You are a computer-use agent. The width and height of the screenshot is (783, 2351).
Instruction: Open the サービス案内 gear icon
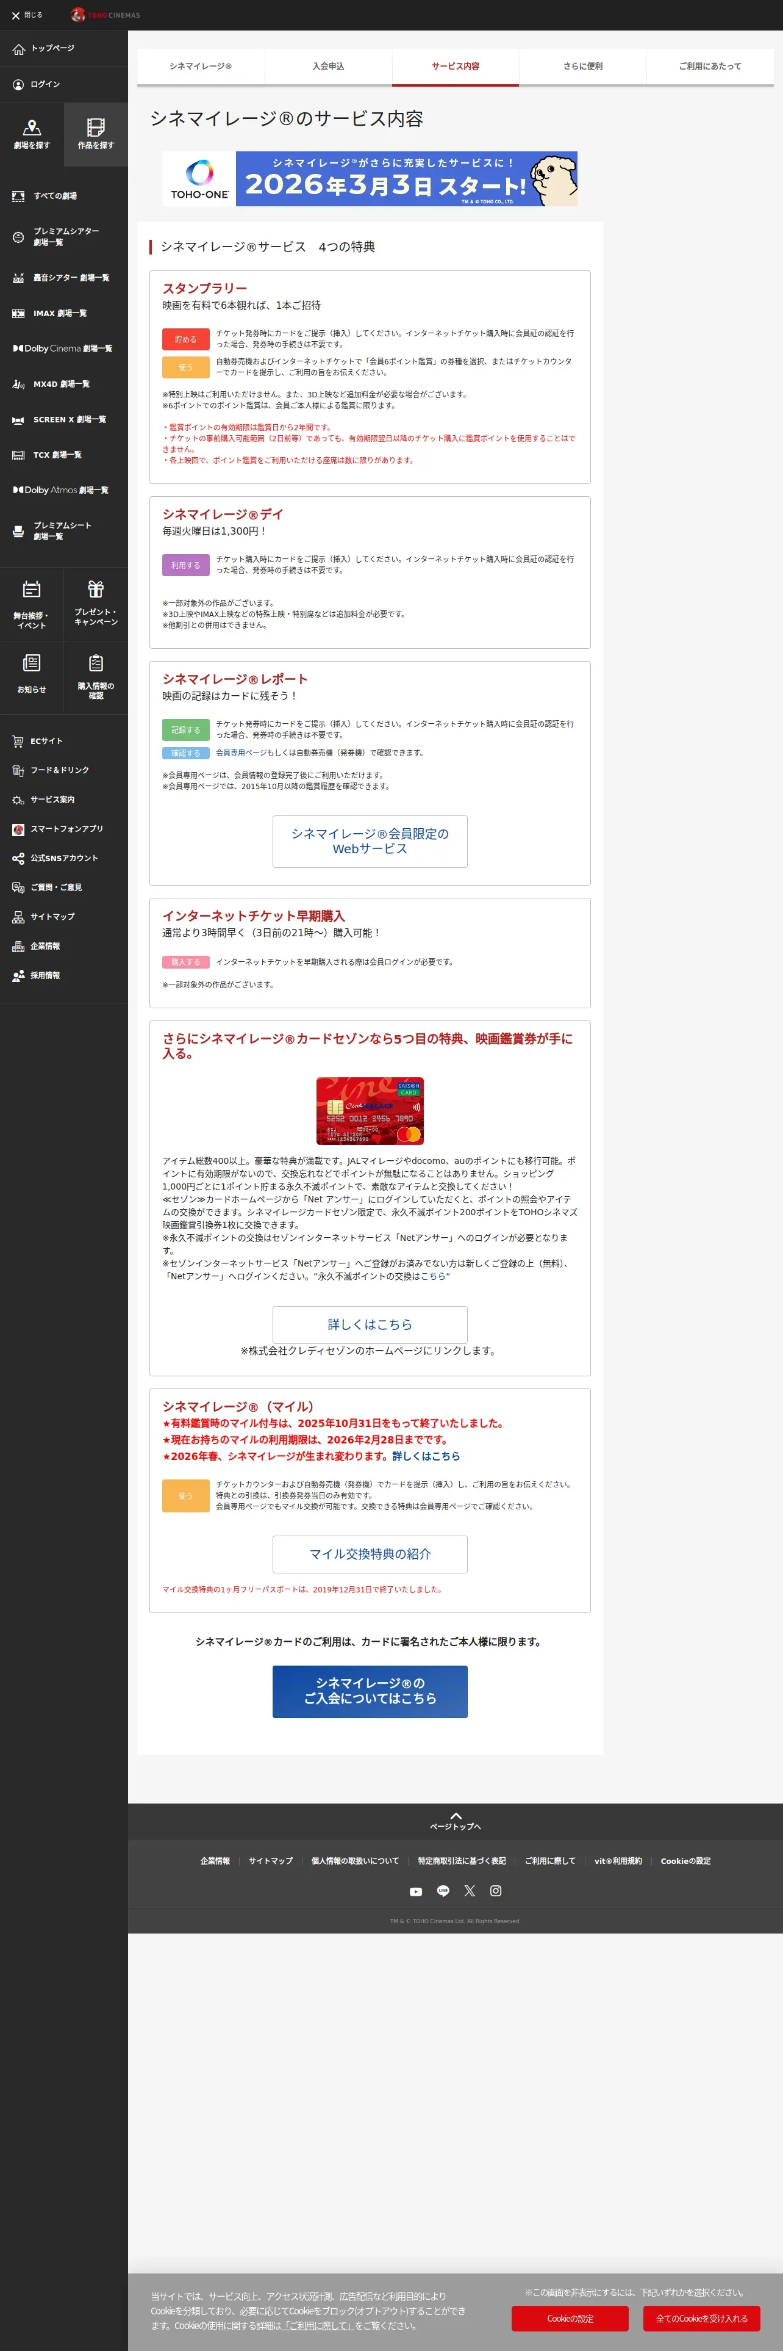tap(18, 800)
